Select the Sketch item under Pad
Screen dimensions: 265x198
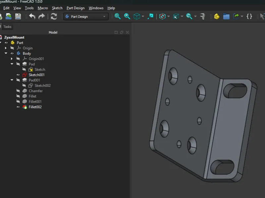40,70
